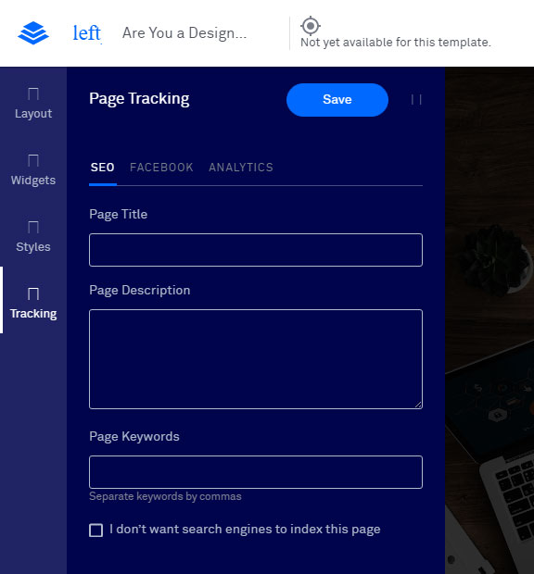Screen dimensions: 534x574
Task: Open the Widgets sidebar icon
Action: coord(33,161)
